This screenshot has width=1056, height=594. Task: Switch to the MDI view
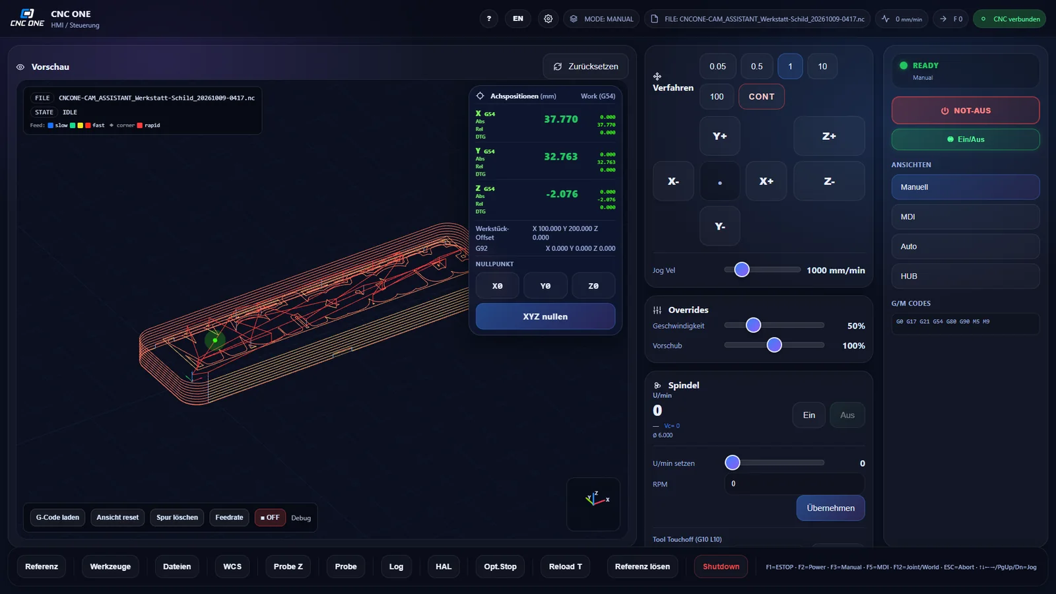point(966,216)
